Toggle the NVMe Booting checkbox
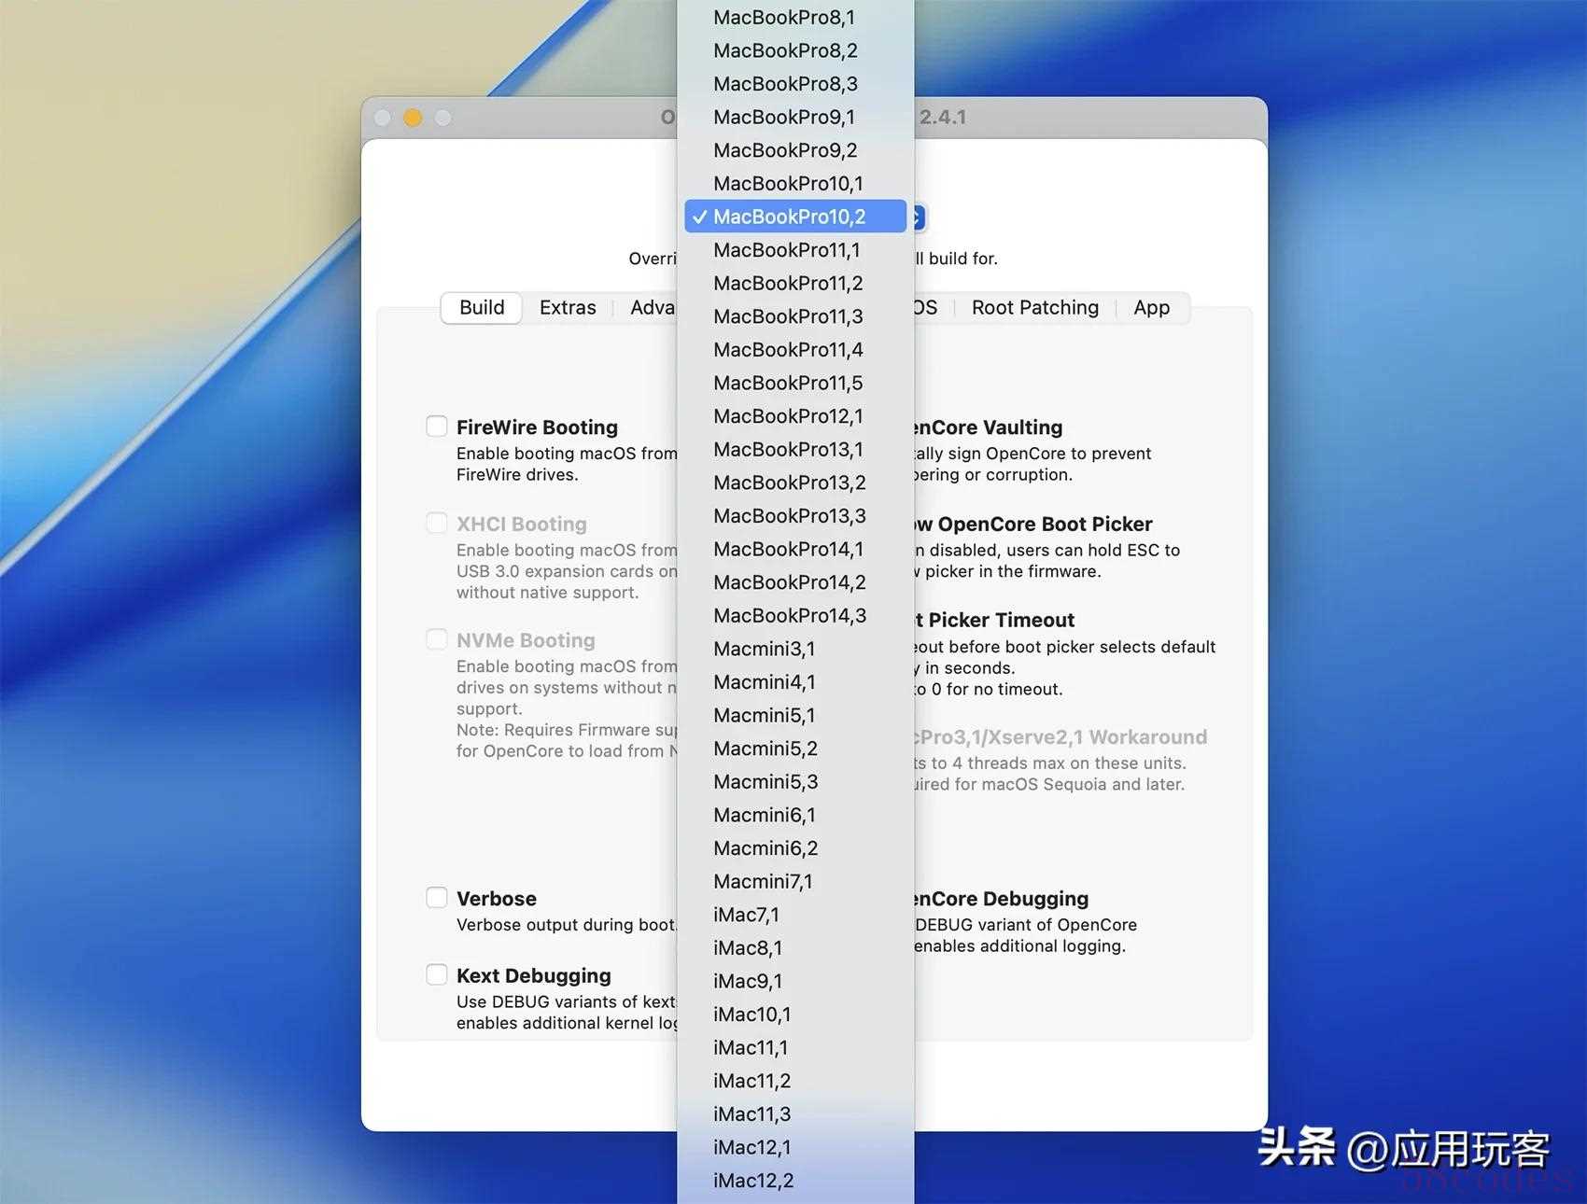 (436, 639)
